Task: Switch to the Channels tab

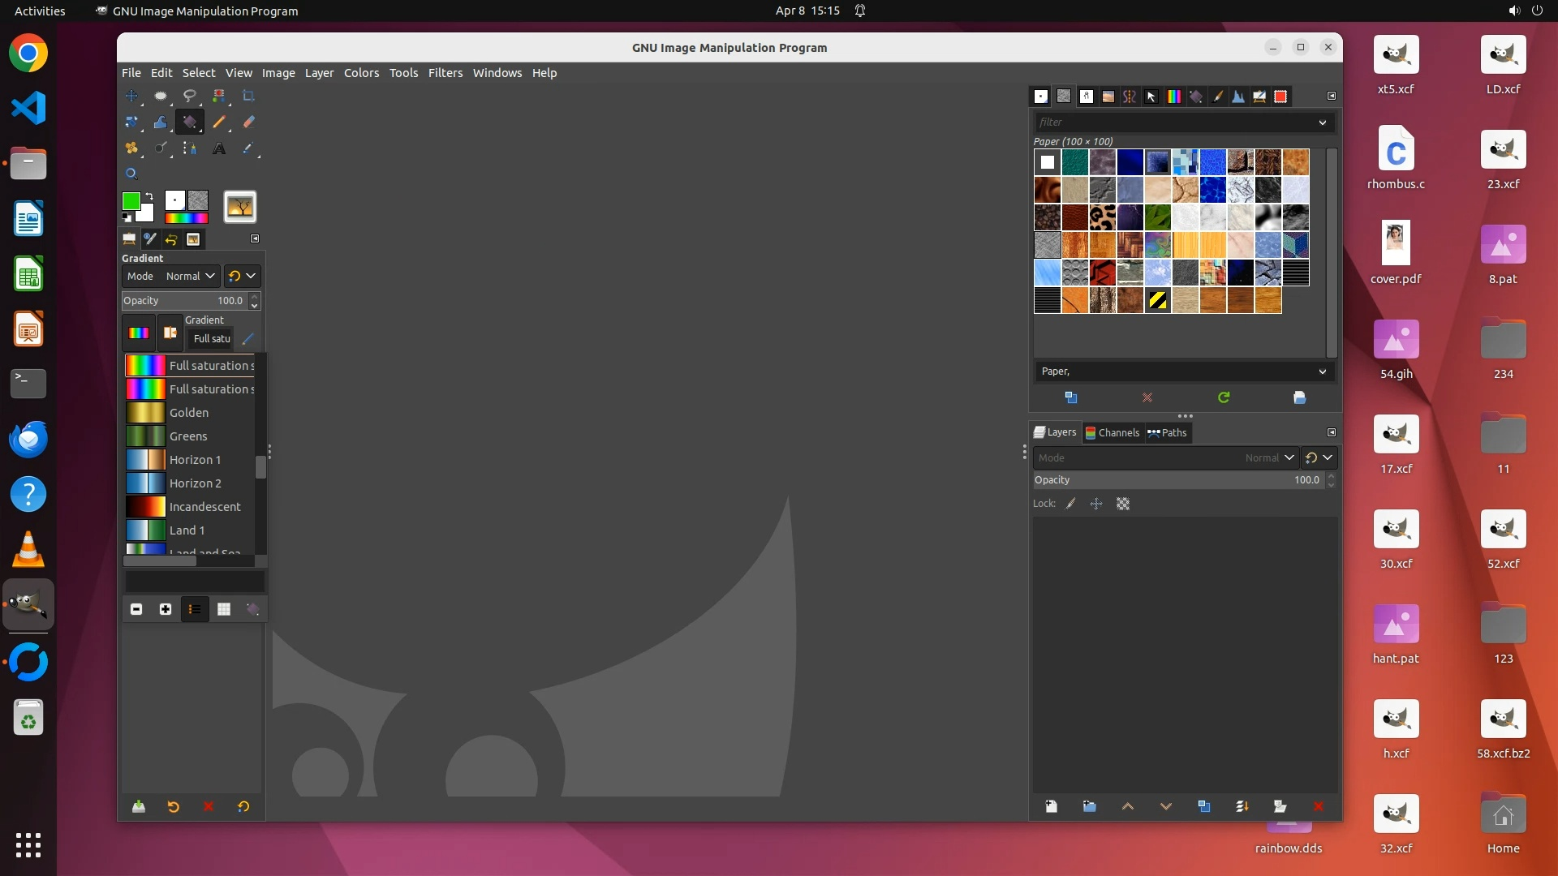Action: (x=1112, y=432)
